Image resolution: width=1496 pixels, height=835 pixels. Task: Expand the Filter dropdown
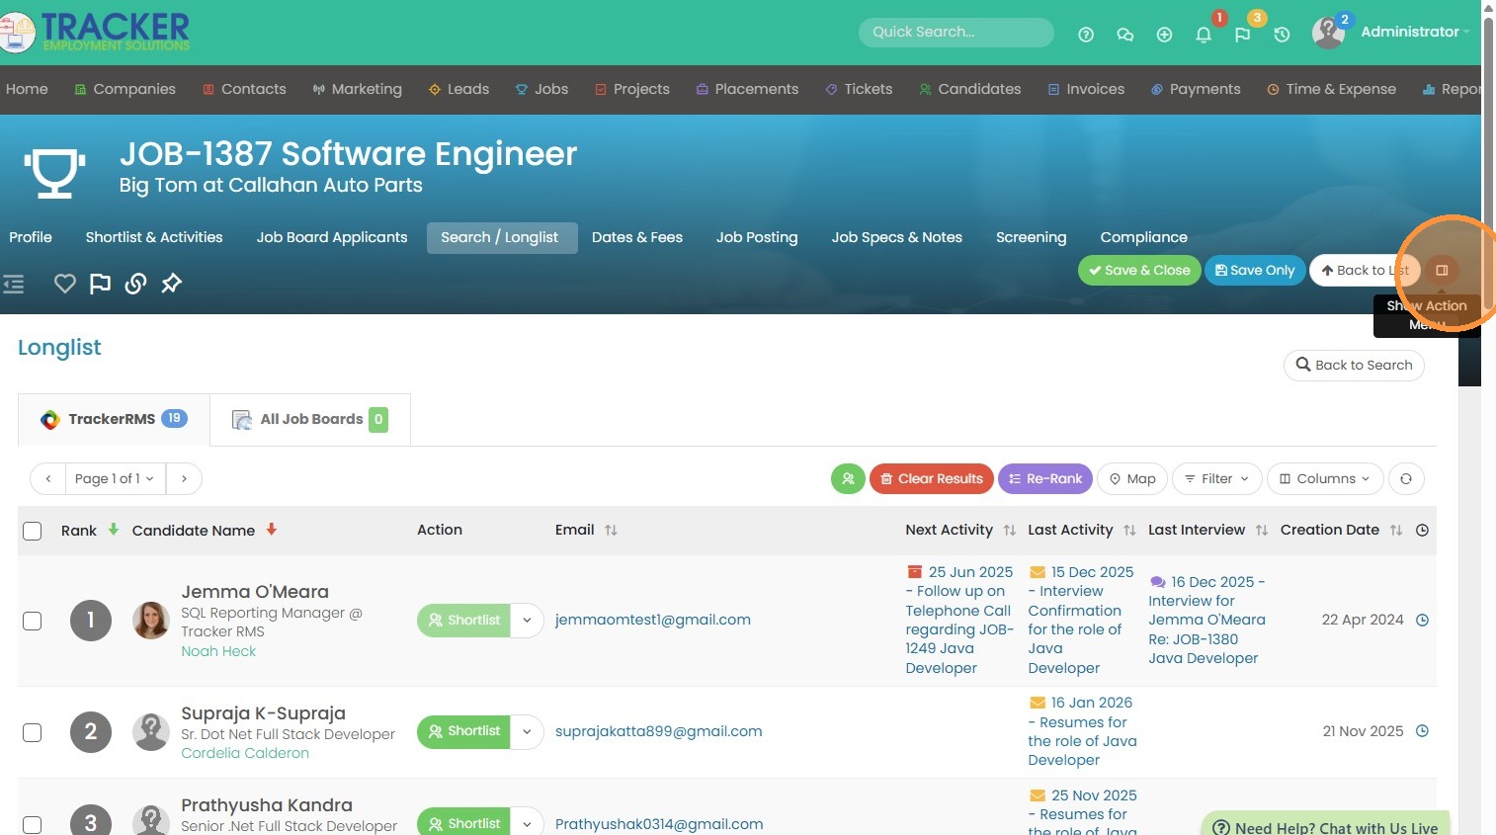pyautogui.click(x=1216, y=479)
